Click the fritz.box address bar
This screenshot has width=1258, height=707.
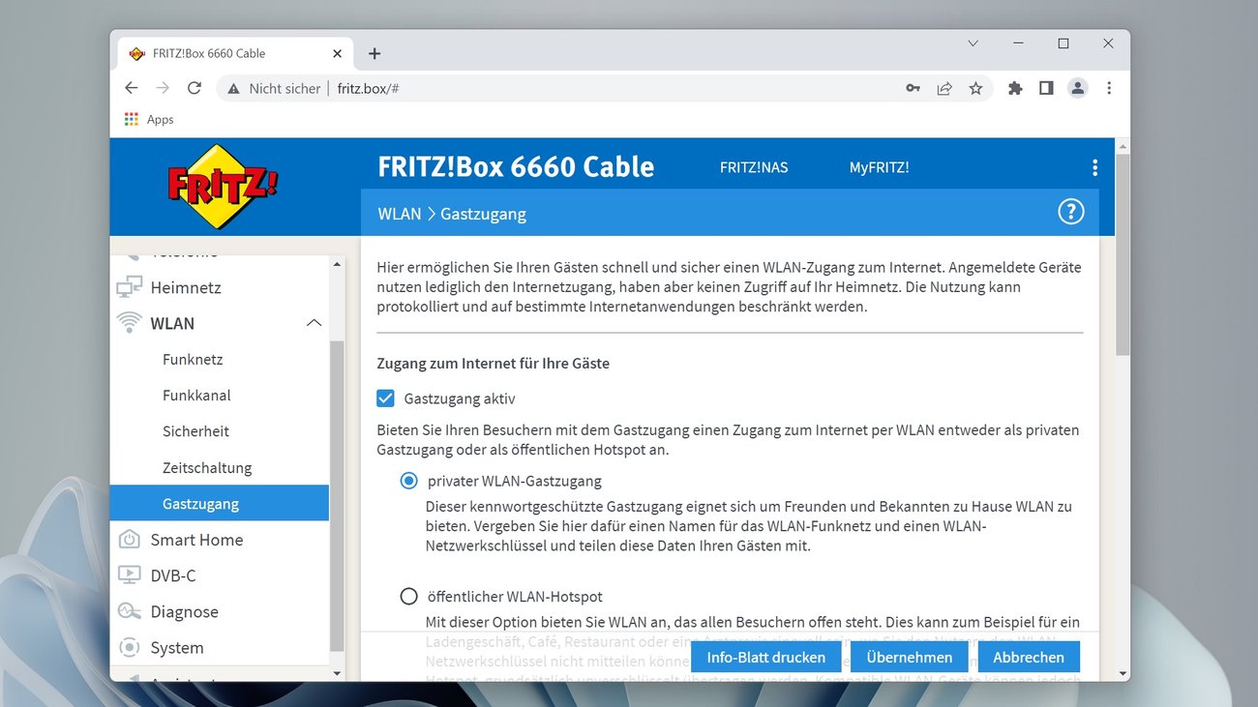click(x=369, y=87)
